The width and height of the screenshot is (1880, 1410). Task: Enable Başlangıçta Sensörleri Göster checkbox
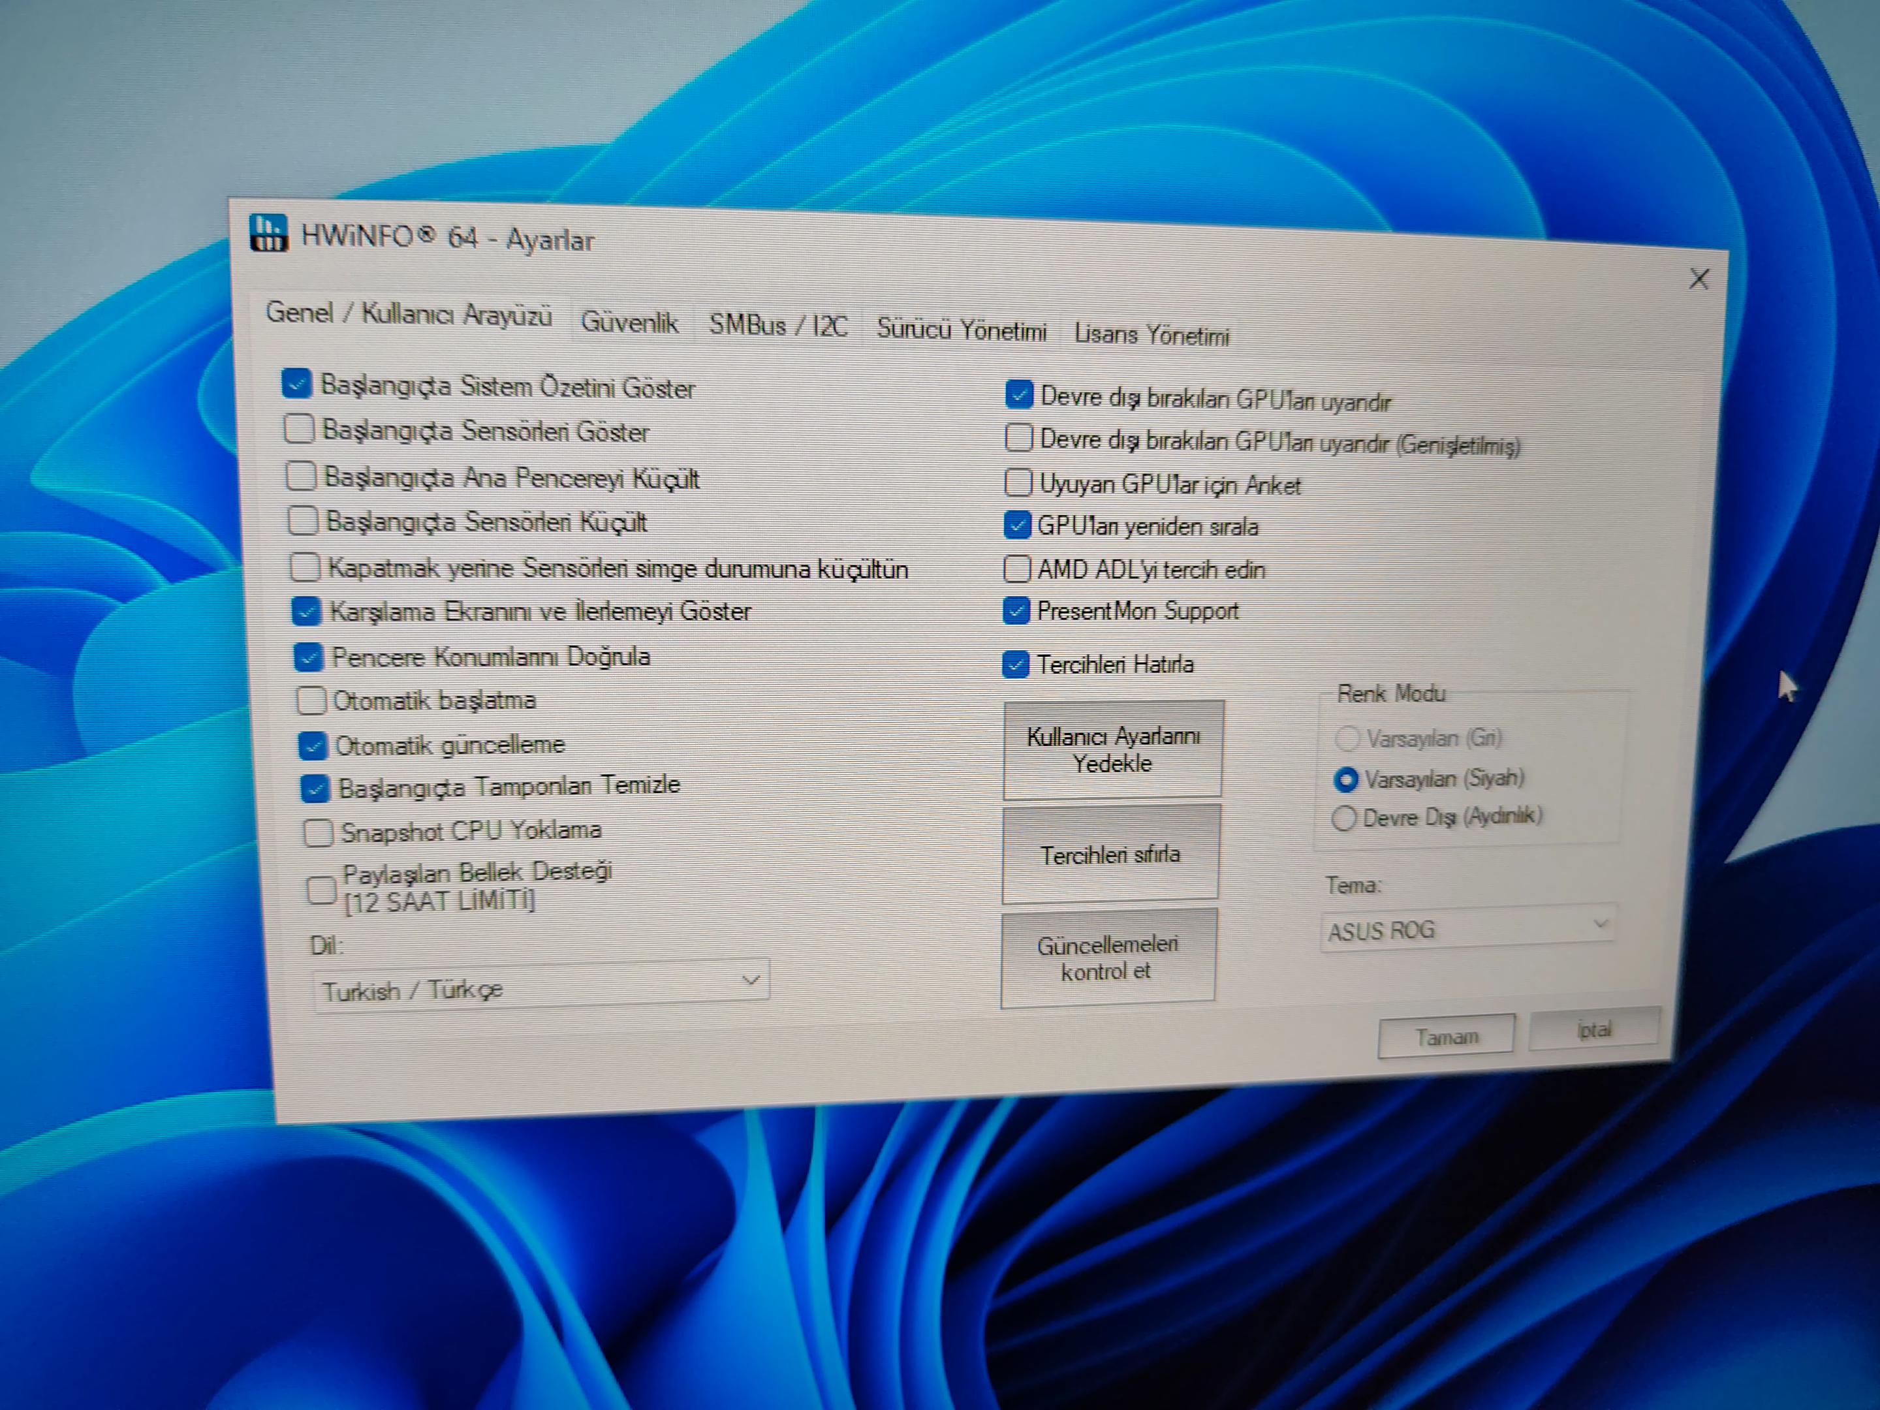coord(298,428)
